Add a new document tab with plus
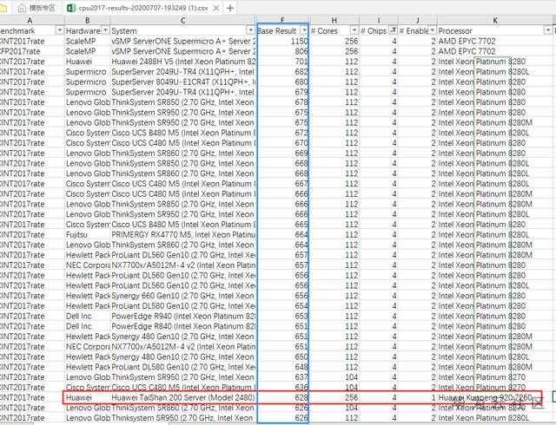 (230, 8)
